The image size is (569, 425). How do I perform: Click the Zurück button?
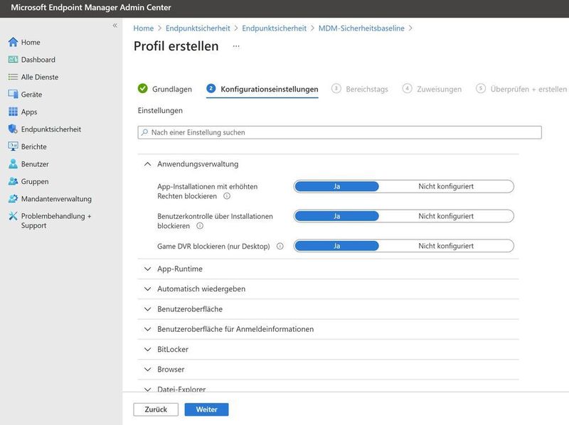[156, 409]
